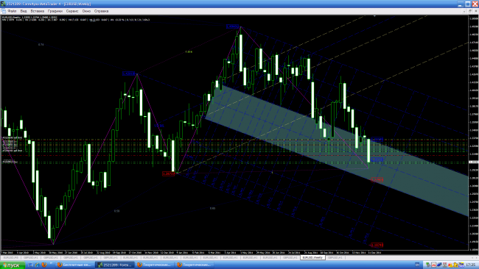Open the Вставка menu
Image resolution: width=479 pixels, height=269 pixels.
tap(38, 11)
